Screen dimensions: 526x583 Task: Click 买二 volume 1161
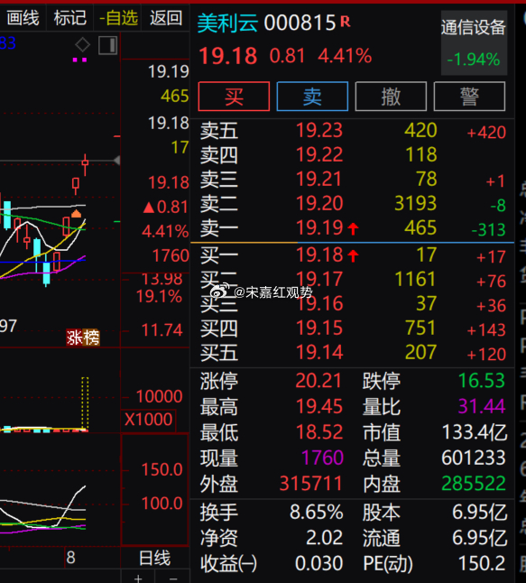click(415, 279)
